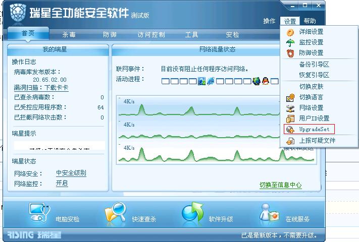The width and height of the screenshot is (359, 242).
Task: Click the 开启 network monitor link
Action: coord(62,184)
